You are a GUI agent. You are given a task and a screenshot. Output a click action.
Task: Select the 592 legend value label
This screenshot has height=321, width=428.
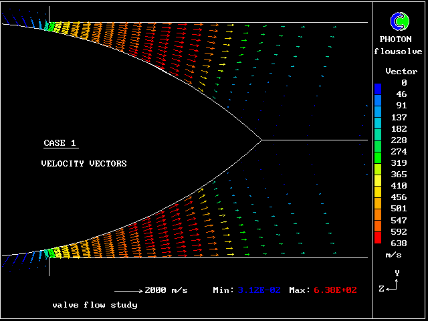click(x=400, y=232)
